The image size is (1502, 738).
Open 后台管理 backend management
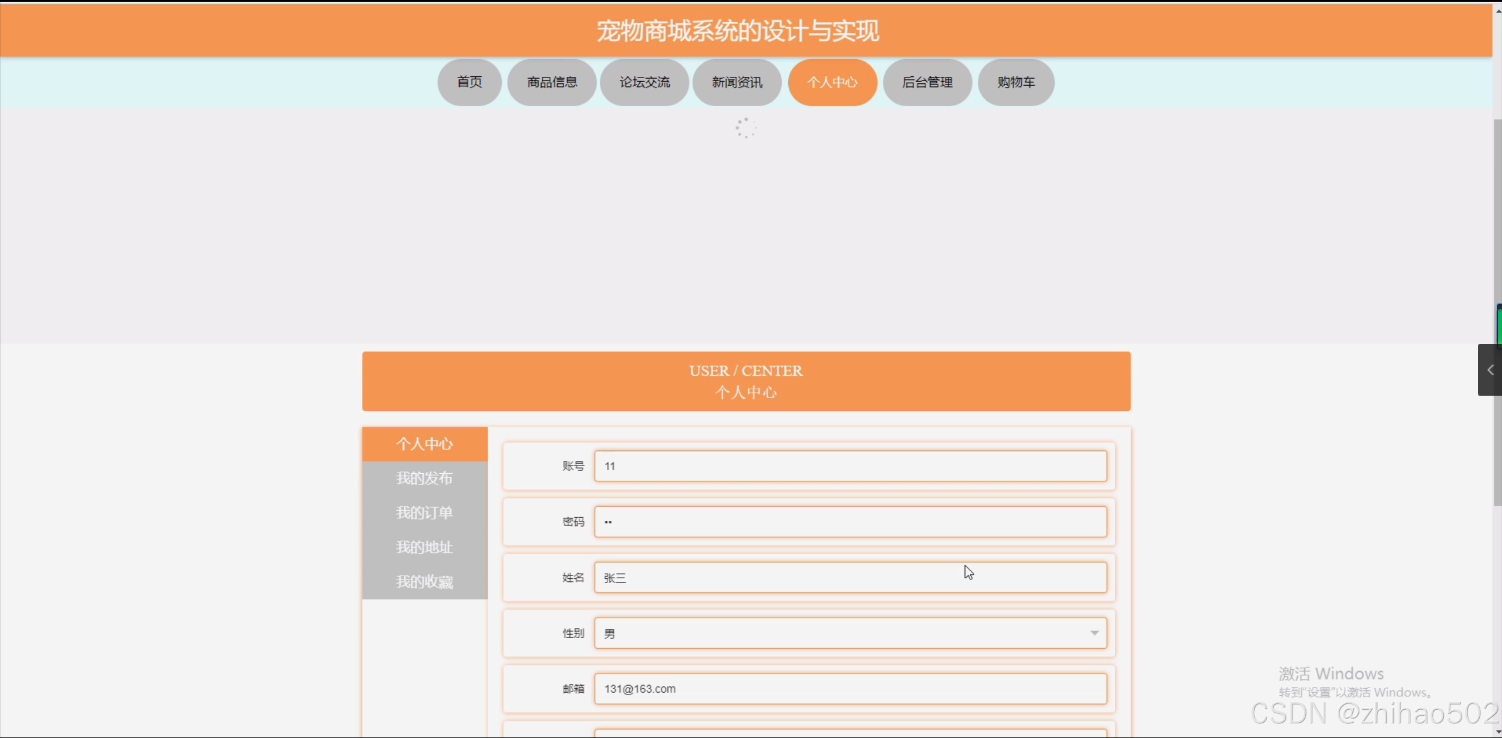point(927,82)
